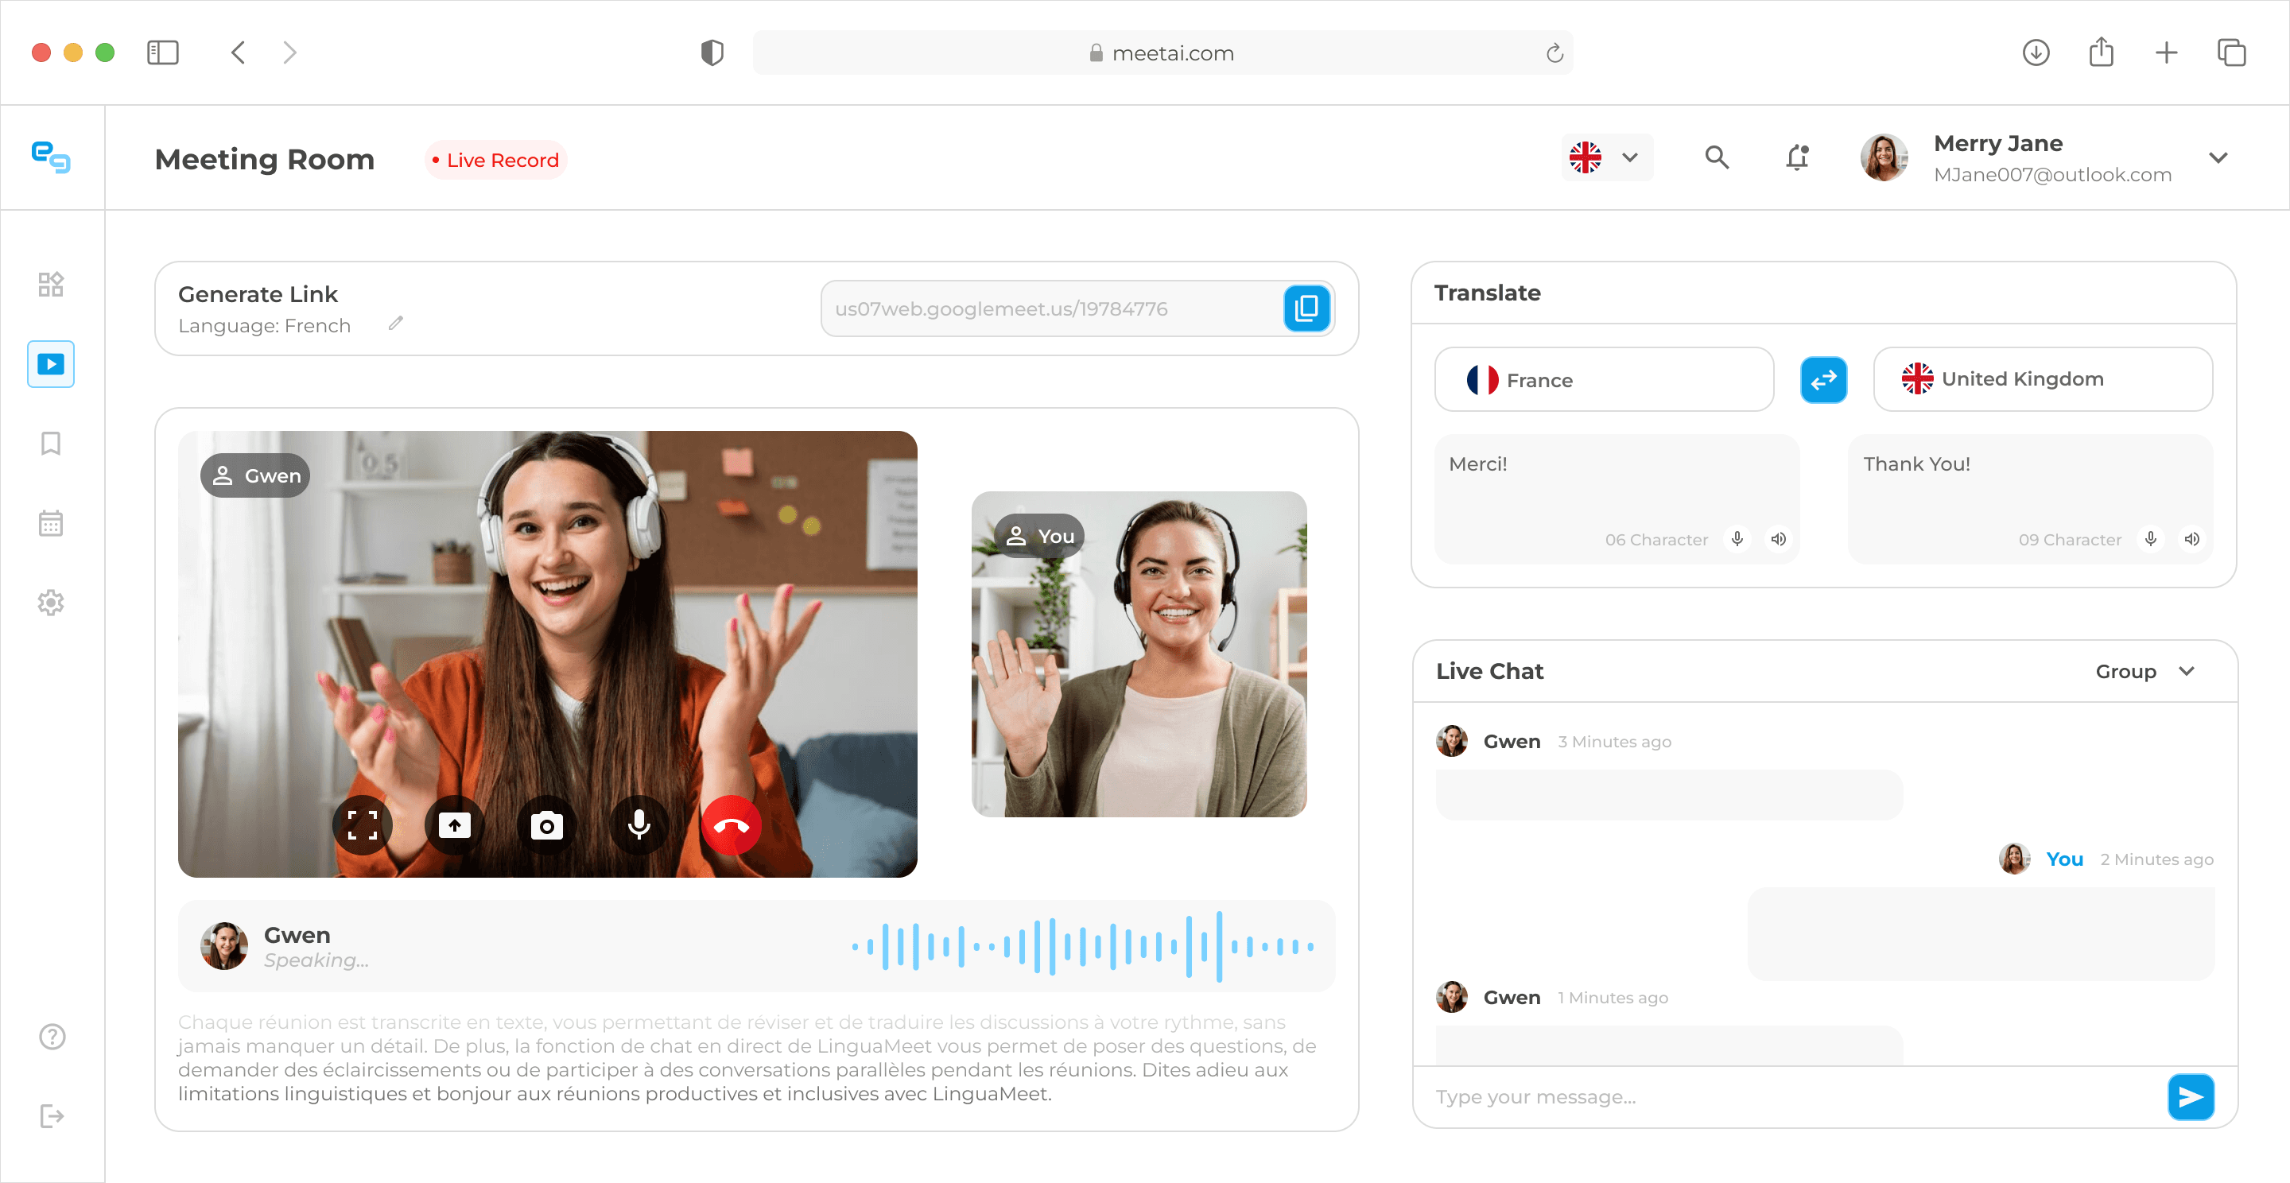End the call with red hang-up button
The height and width of the screenshot is (1183, 2290).
click(x=731, y=826)
